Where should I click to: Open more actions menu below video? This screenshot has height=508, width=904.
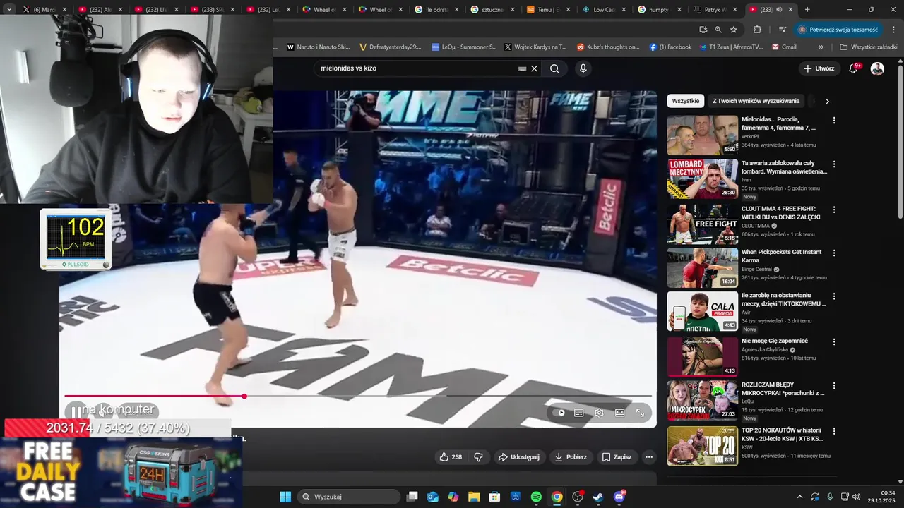pos(649,457)
